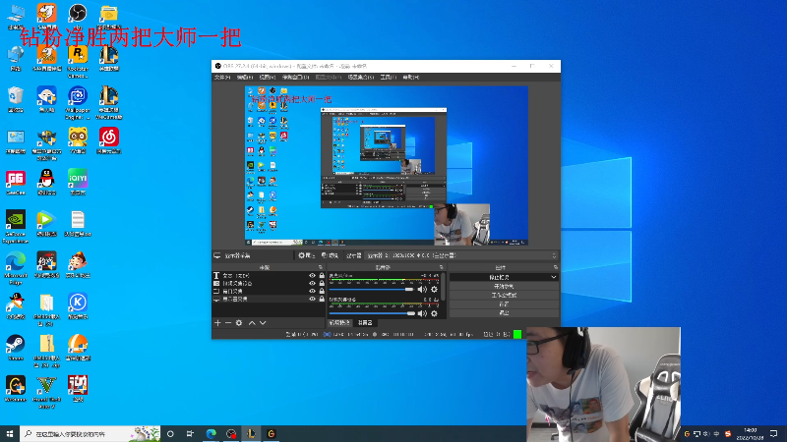This screenshot has width=787, height=442.
Task: Open source properties gear below sources list
Action: point(239,323)
